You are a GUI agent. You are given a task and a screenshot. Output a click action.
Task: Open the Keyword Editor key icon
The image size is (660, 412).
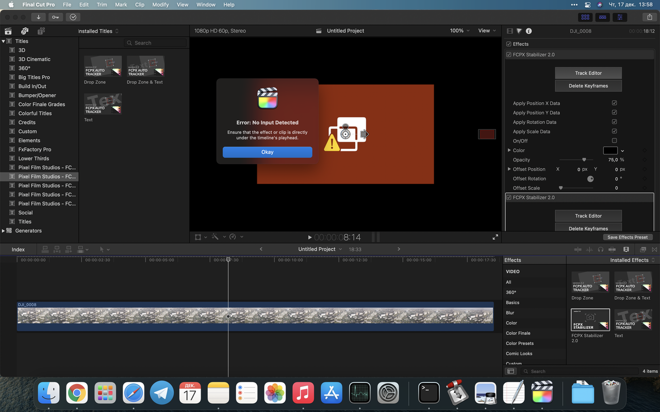coord(56,17)
